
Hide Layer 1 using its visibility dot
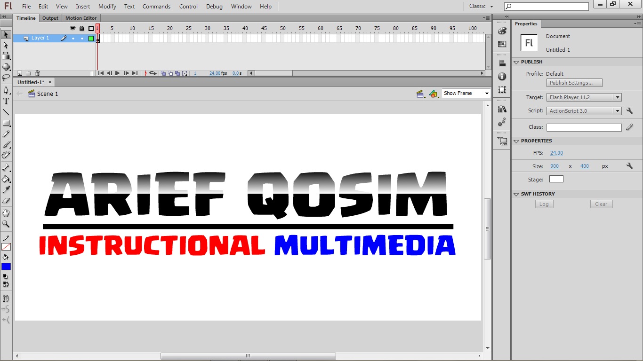click(x=73, y=38)
